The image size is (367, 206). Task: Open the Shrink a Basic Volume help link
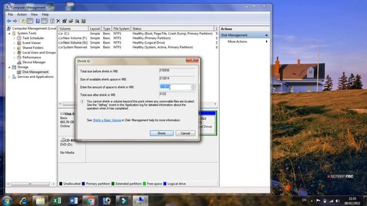click(107, 120)
